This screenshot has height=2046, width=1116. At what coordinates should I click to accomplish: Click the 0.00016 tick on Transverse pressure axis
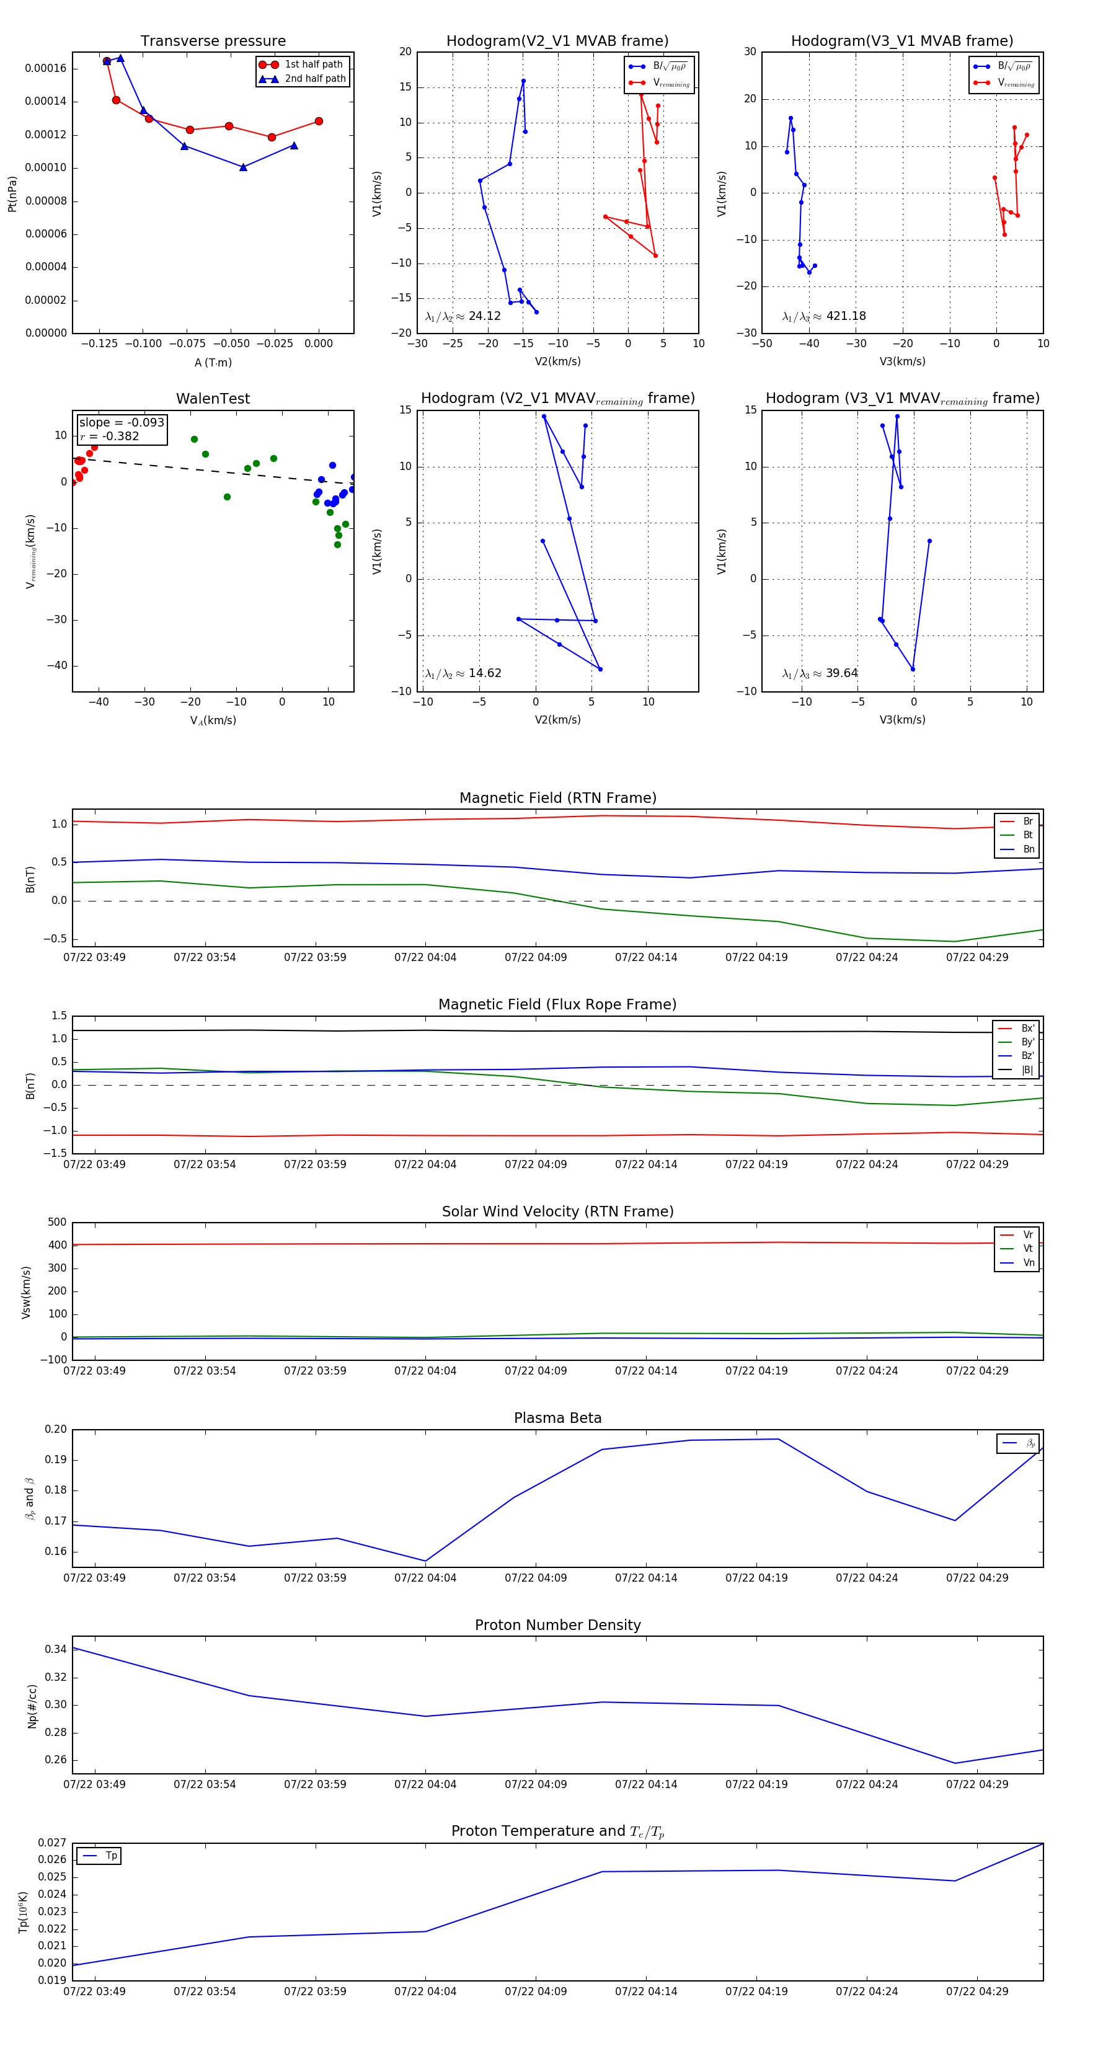pos(46,68)
